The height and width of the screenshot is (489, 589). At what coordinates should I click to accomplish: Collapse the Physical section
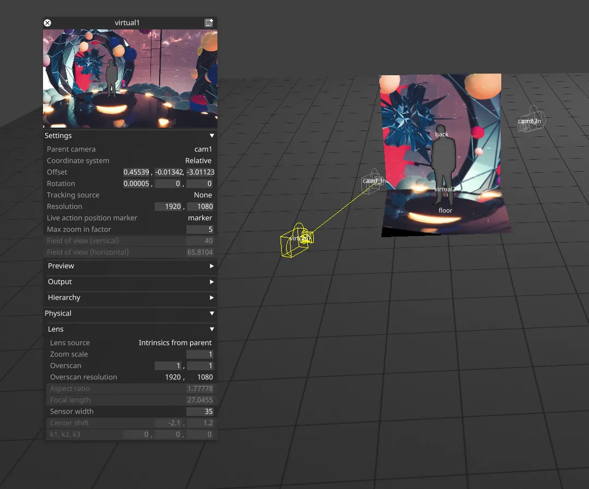(x=211, y=313)
